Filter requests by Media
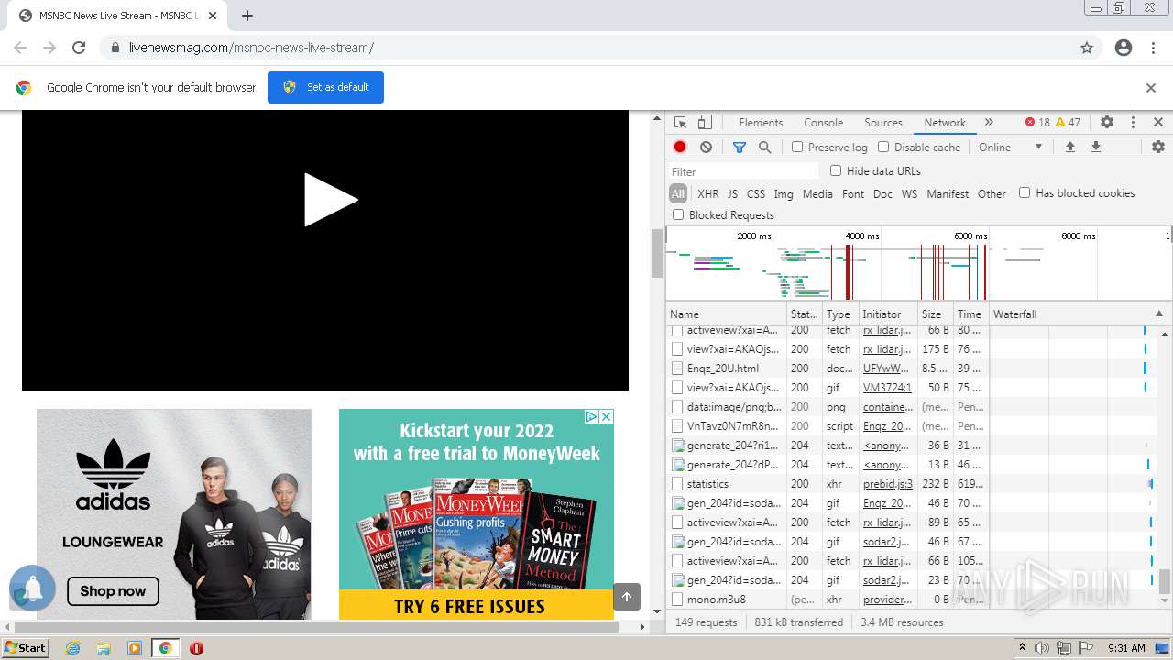This screenshot has width=1173, height=660. [817, 193]
